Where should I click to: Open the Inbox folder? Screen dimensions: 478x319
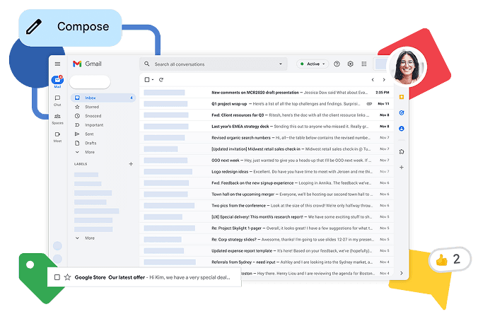click(103, 98)
